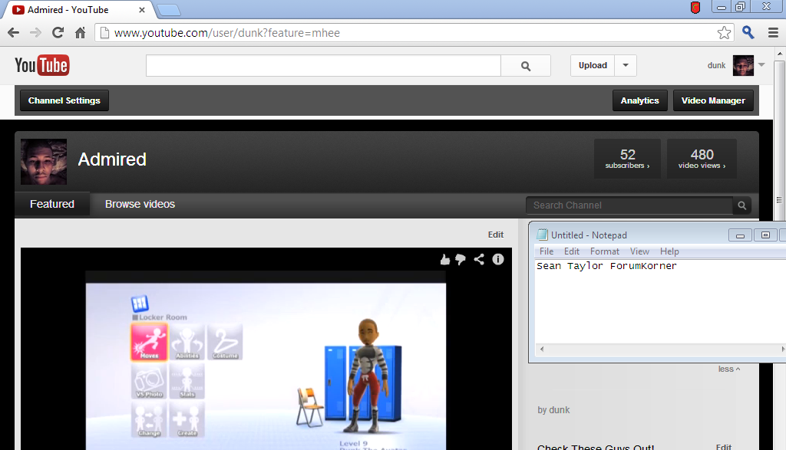Viewport: 786px width, 450px height.
Task: Expand the account menu arrow beside avatar
Action: point(761,65)
